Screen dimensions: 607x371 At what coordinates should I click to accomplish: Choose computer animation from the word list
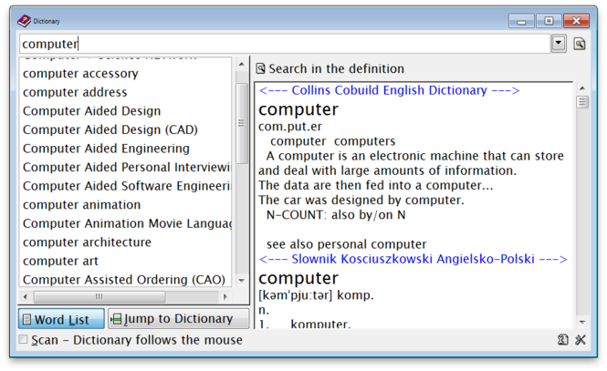click(x=81, y=205)
